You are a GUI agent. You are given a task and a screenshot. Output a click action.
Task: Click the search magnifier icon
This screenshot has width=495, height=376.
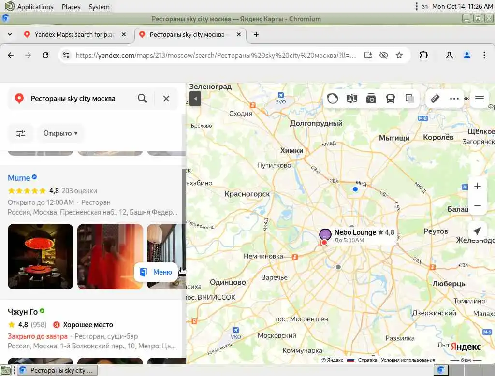click(143, 99)
